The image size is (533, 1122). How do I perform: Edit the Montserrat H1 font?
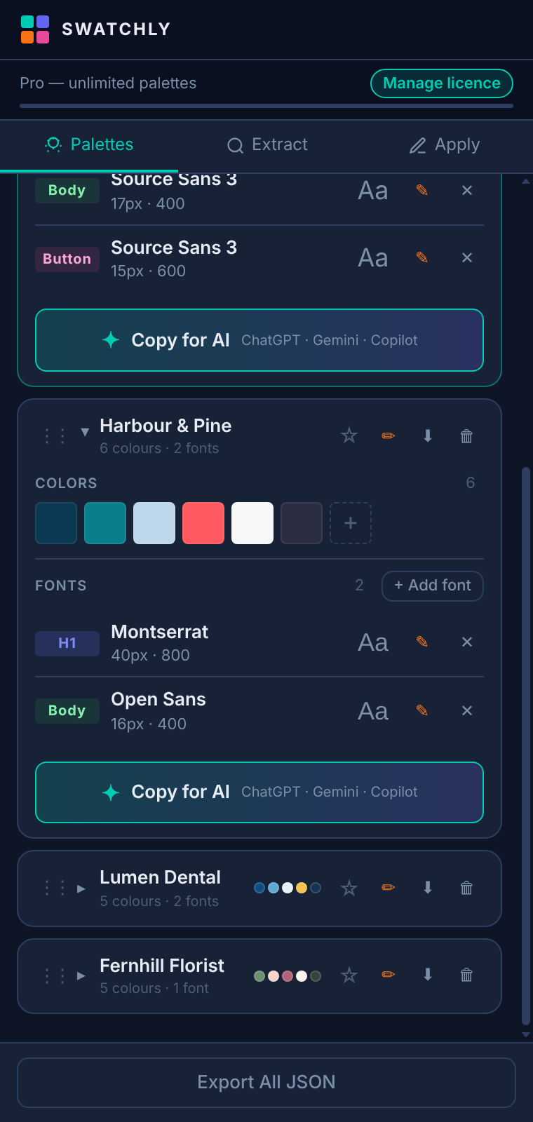pyautogui.click(x=422, y=642)
